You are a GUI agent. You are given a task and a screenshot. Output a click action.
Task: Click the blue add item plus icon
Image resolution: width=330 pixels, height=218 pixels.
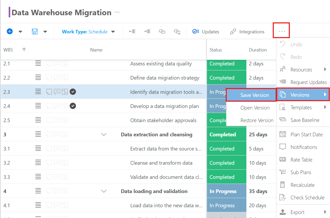click(10, 32)
